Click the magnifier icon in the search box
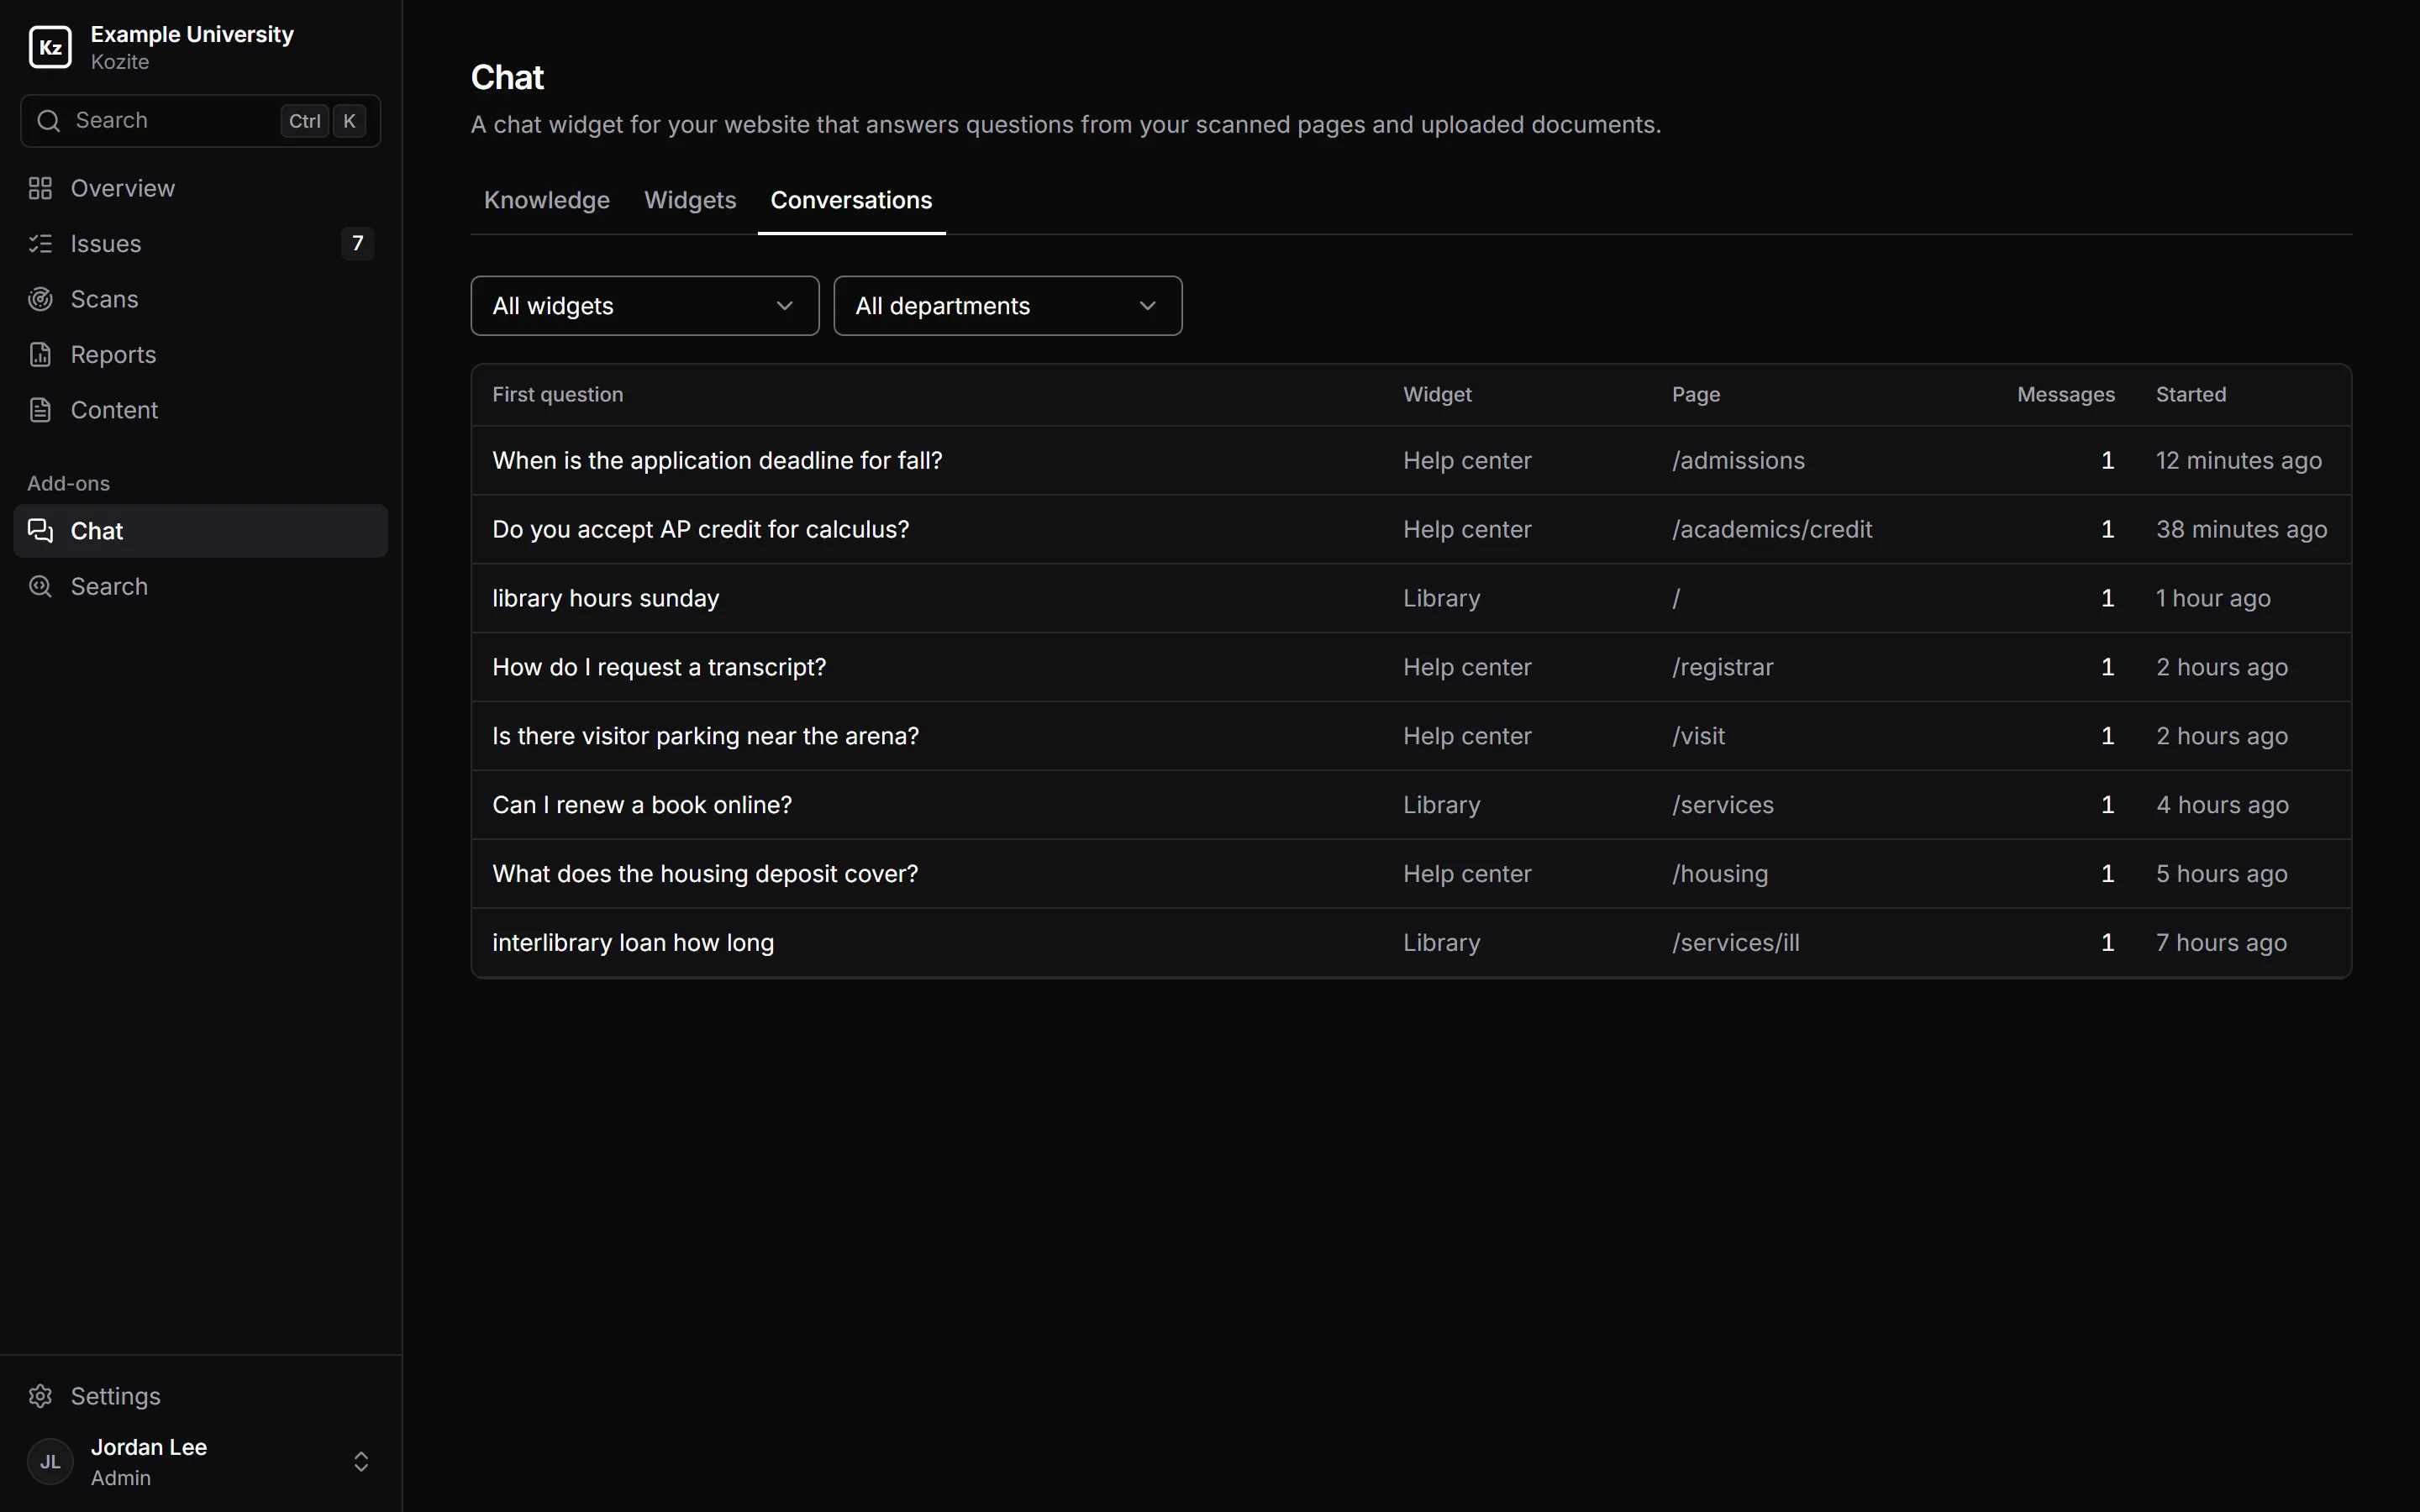The height and width of the screenshot is (1512, 2420). [48, 121]
